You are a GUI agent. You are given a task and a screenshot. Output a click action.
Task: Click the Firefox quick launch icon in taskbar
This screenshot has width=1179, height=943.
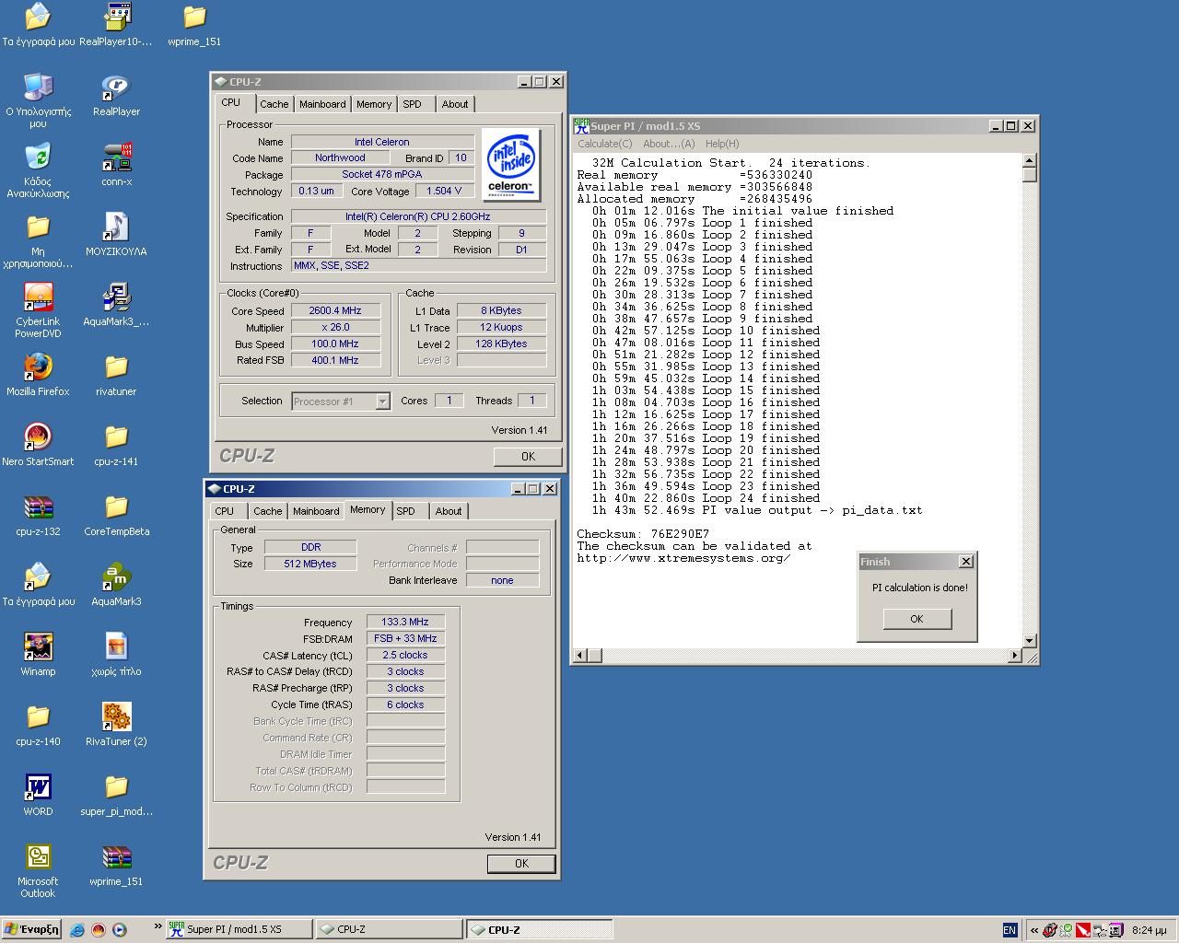pyautogui.click(x=99, y=930)
